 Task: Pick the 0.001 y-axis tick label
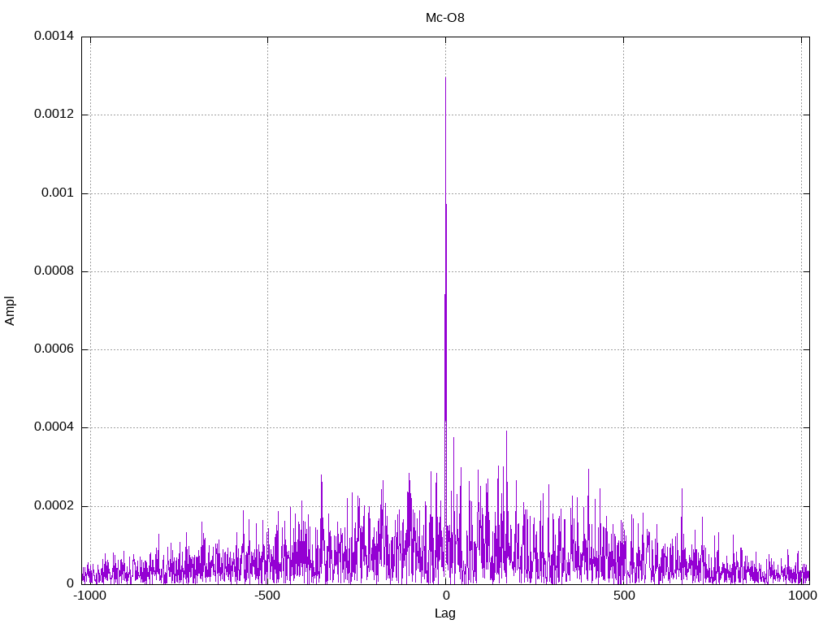(x=57, y=193)
